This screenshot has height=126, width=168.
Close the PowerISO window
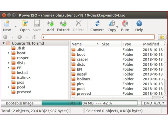(4, 15)
